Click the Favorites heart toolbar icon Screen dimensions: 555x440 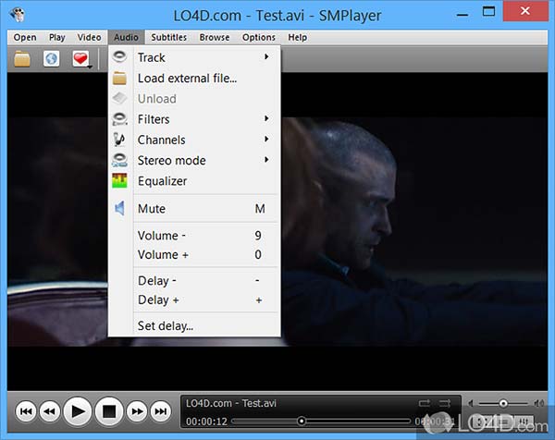point(80,59)
